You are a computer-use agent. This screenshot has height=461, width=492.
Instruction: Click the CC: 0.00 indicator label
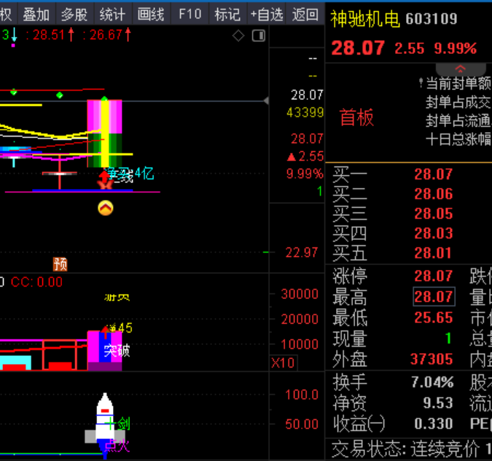pyautogui.click(x=36, y=282)
